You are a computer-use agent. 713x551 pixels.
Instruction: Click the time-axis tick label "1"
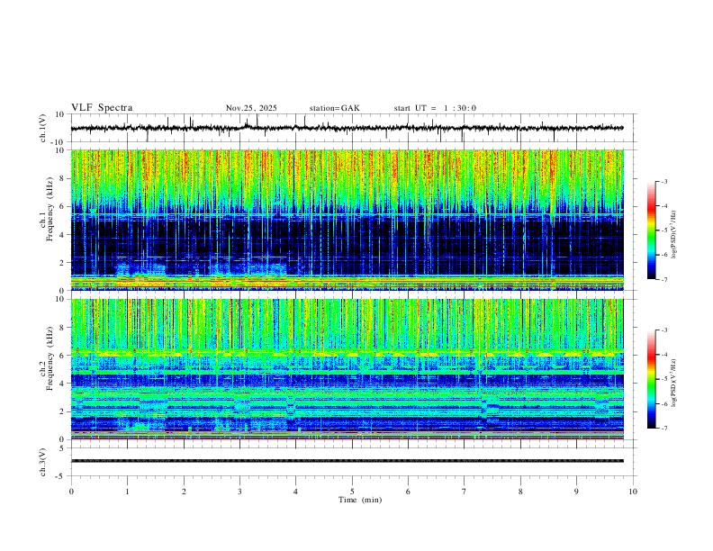click(x=127, y=492)
